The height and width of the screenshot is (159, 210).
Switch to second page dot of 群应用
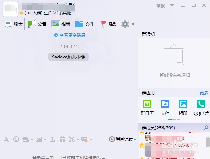pyautogui.click(x=174, y=119)
